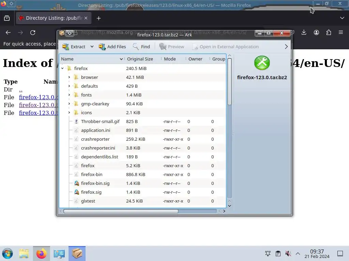Click the Extract toolbar button in Ark

tap(74, 47)
